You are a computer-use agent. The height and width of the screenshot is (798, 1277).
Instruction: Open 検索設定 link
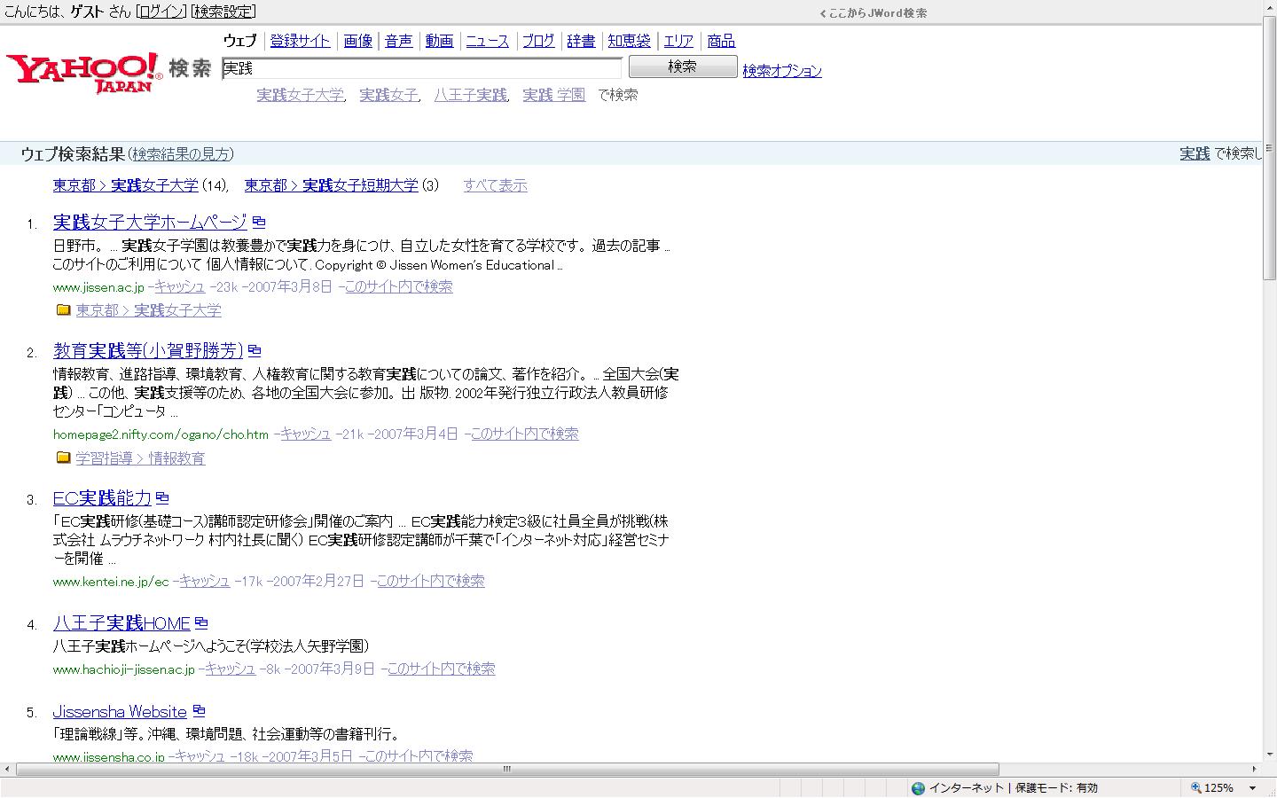pos(223,12)
